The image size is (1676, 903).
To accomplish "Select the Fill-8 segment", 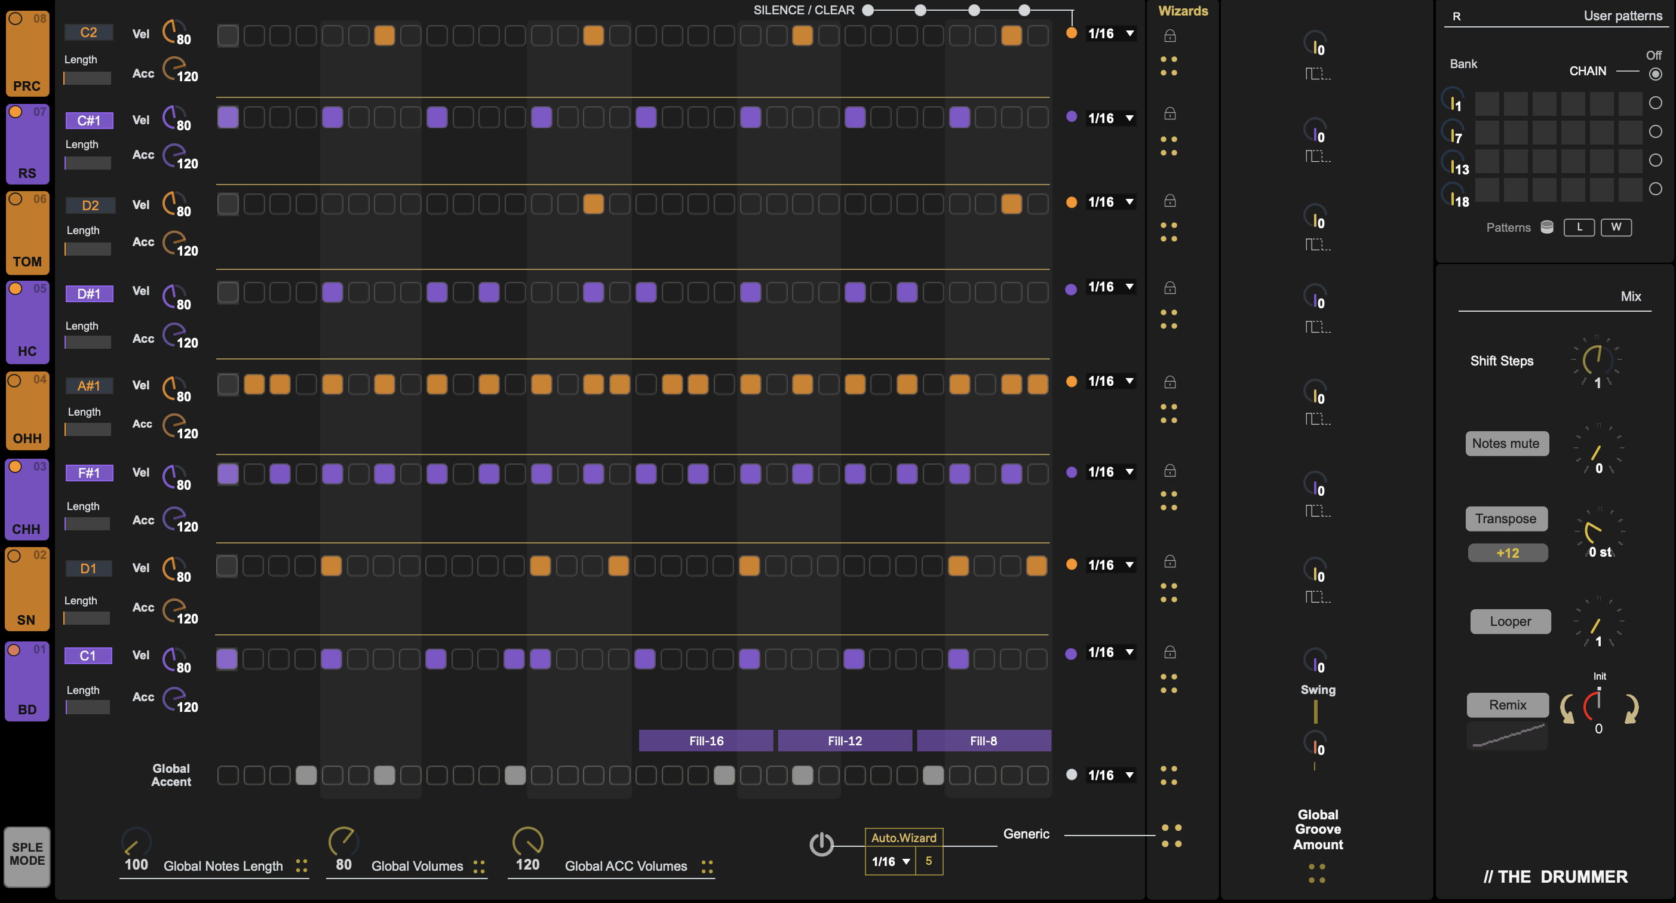I will 983,741.
